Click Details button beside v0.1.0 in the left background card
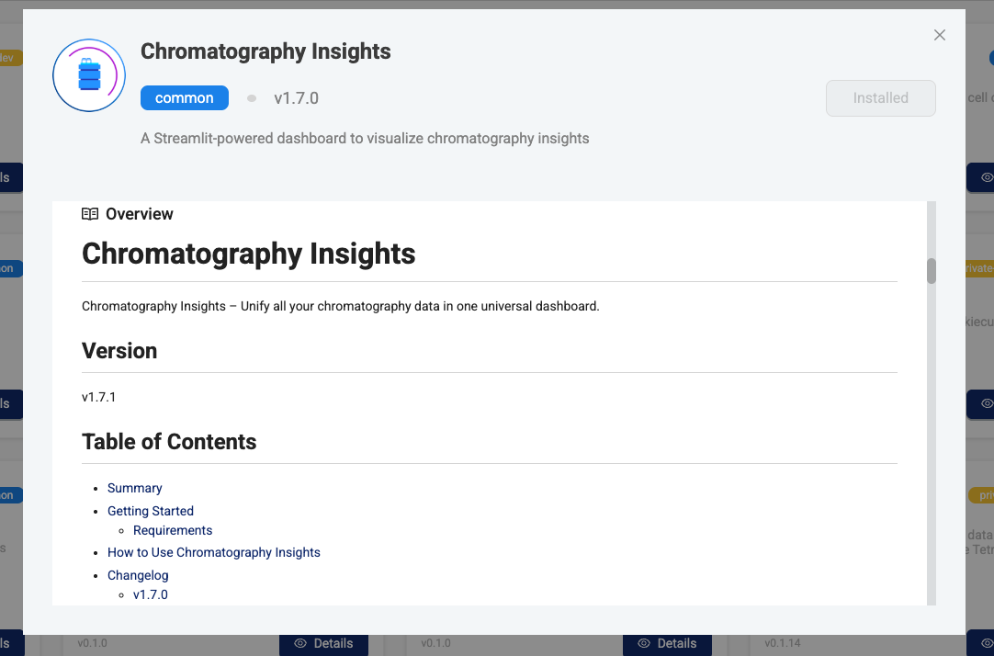Viewport: 994px width, 656px height. [x=323, y=643]
